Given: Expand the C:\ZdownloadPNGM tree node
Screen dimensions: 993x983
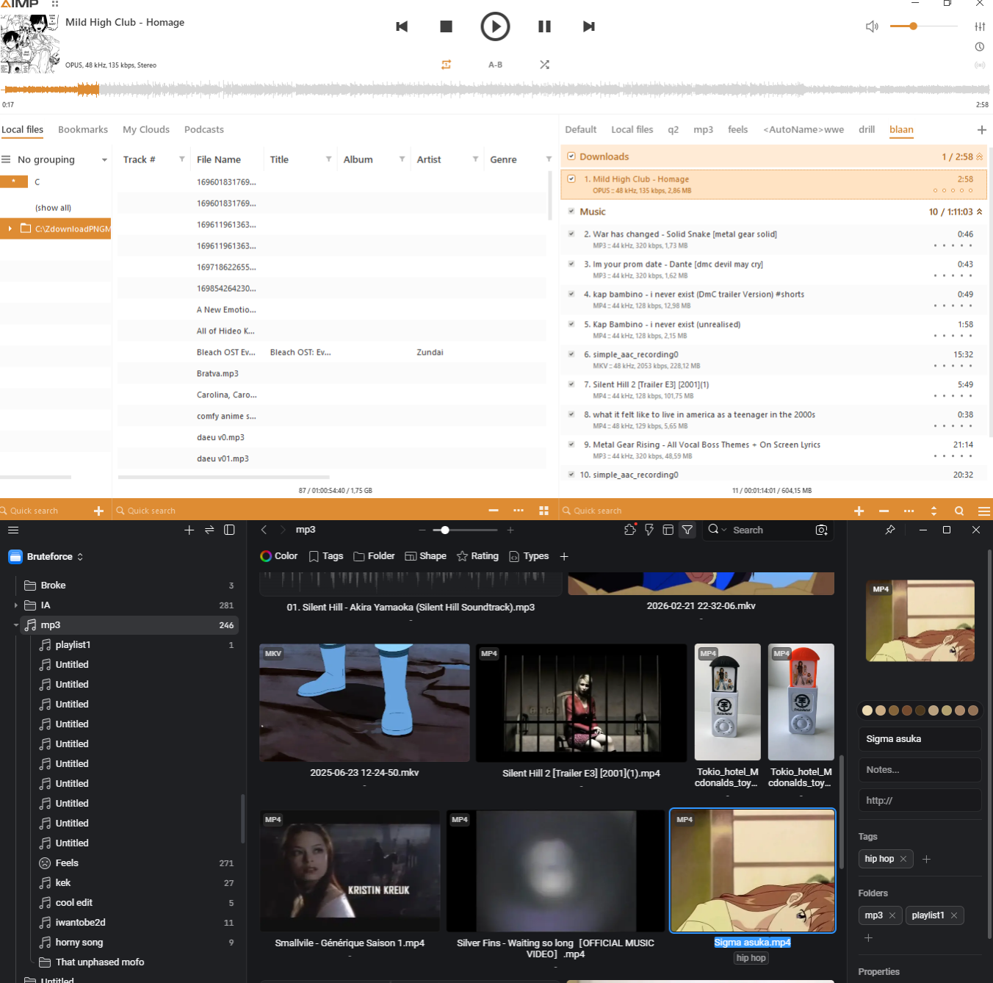Looking at the screenshot, I should coord(10,228).
